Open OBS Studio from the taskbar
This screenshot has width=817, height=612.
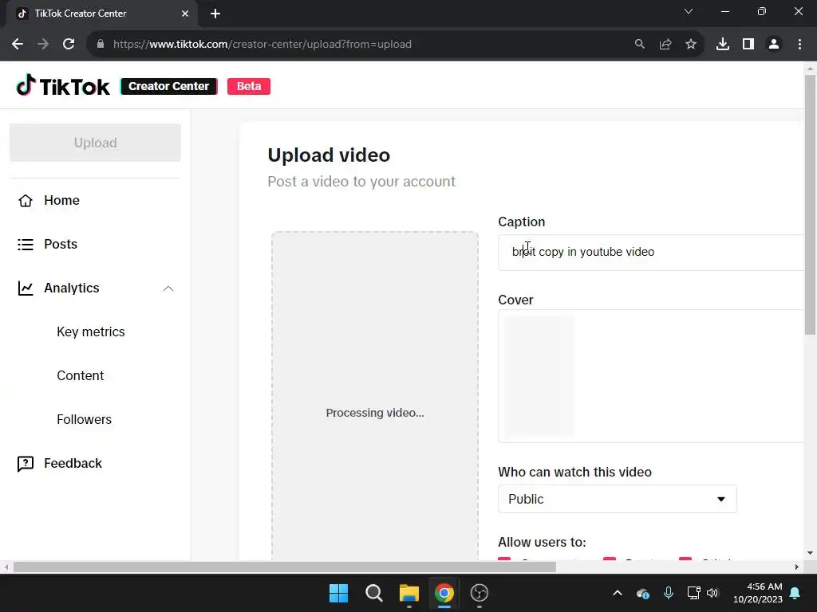pyautogui.click(x=480, y=593)
